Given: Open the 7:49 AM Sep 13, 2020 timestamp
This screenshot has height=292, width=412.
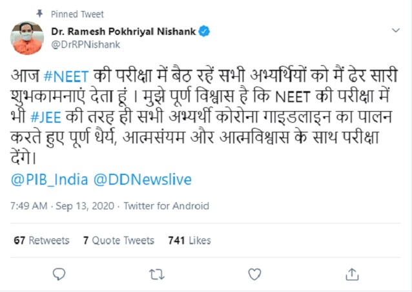Looking at the screenshot, I should [x=64, y=206].
